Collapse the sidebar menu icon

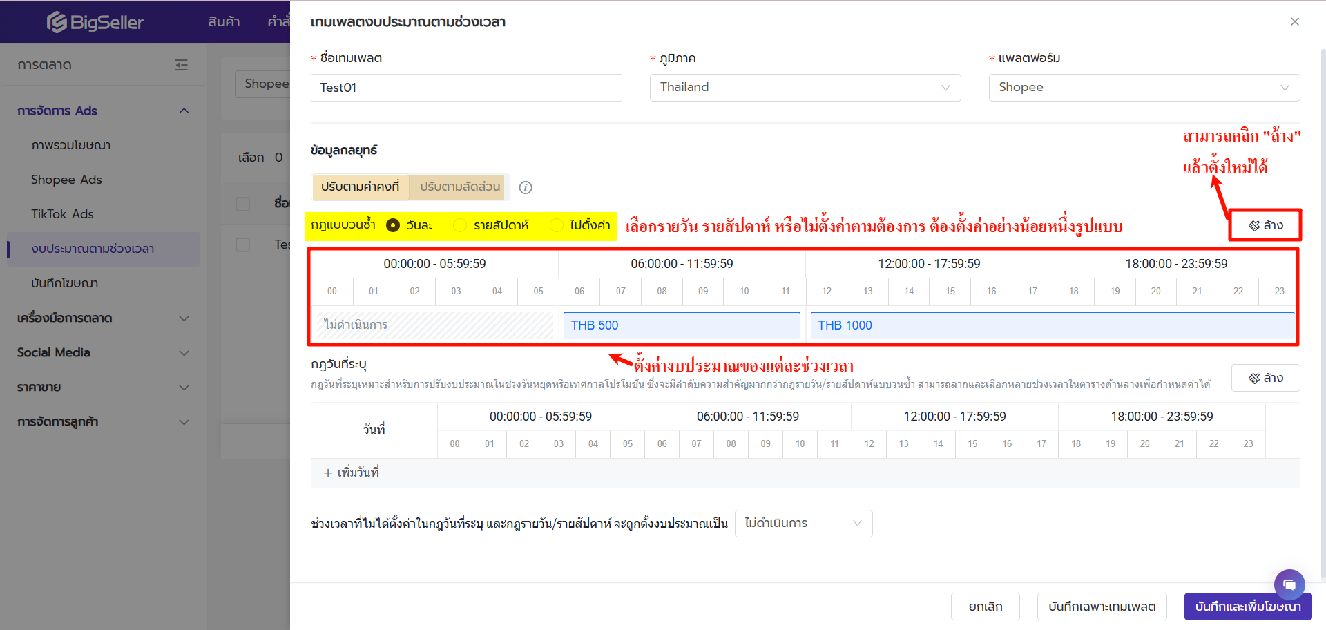tap(182, 65)
